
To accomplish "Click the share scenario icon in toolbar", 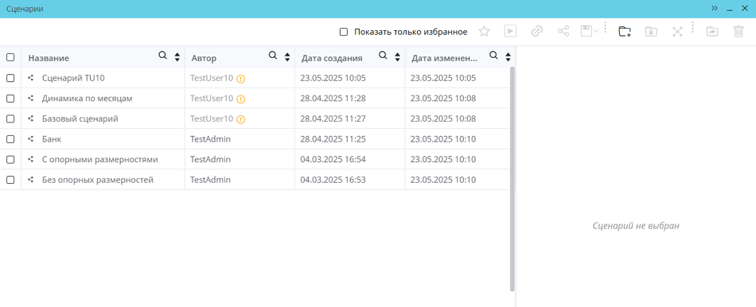I will click(x=563, y=31).
